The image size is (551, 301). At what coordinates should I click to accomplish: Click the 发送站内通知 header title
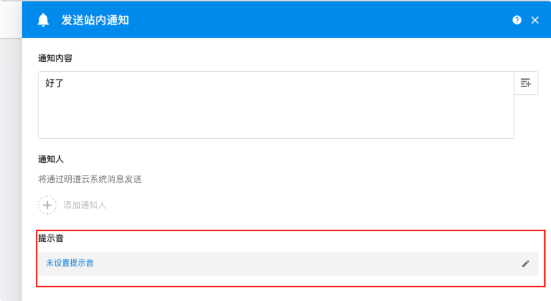click(x=95, y=20)
